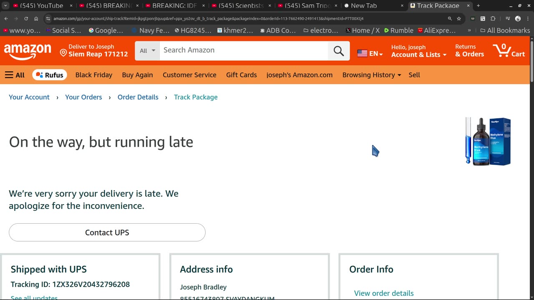534x300 pixels.
Task: Open the Google bookmark
Action: 106,30
